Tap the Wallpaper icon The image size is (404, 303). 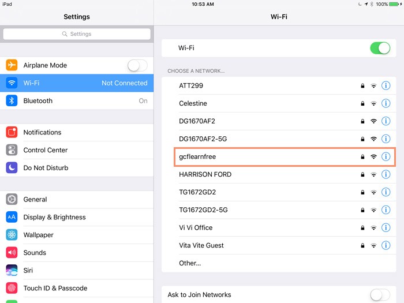[12, 235]
